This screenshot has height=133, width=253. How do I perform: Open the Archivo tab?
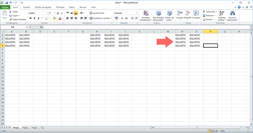pos(5,7)
